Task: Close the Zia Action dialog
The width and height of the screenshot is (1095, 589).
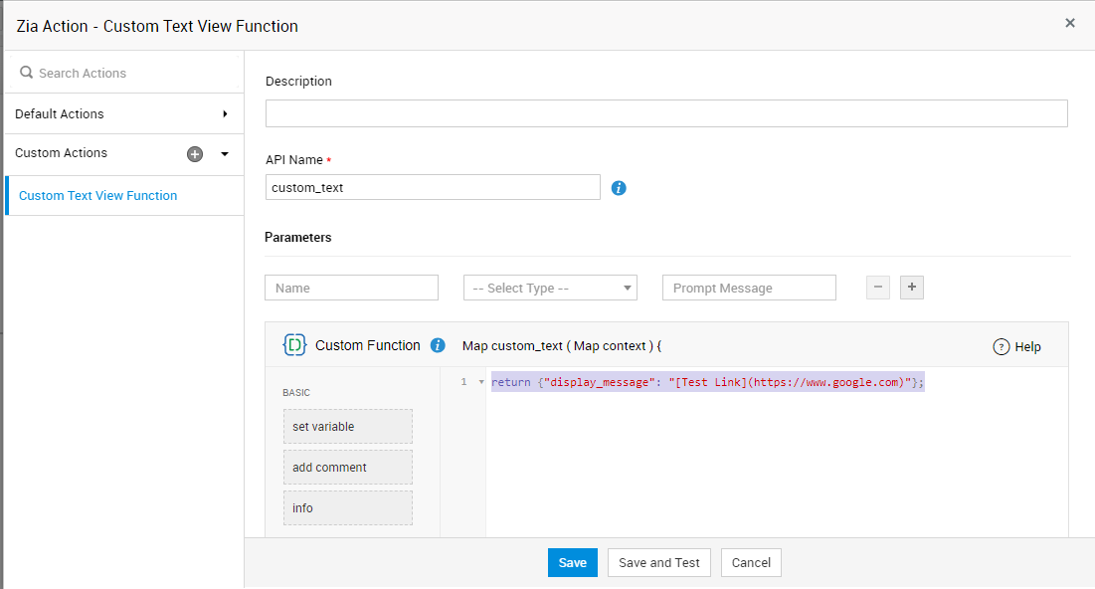Action: [x=1070, y=23]
